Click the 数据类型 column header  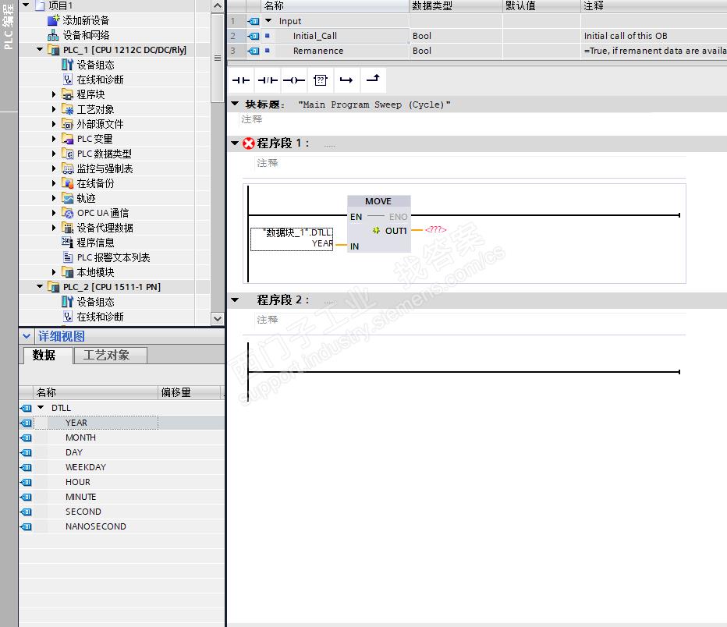(x=456, y=6)
